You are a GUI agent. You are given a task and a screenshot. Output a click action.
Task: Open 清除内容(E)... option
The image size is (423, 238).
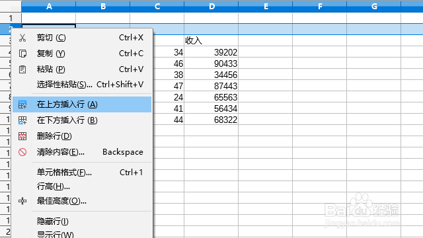(82, 152)
